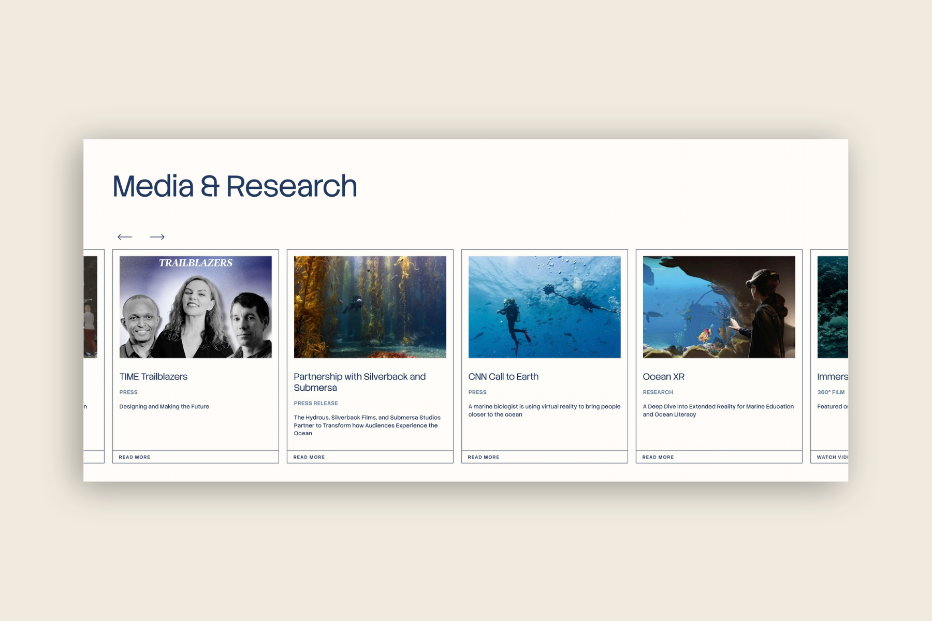Click 'The Hydrous, Silverback Films' description text
Screen dimensions: 932x621
(367, 425)
